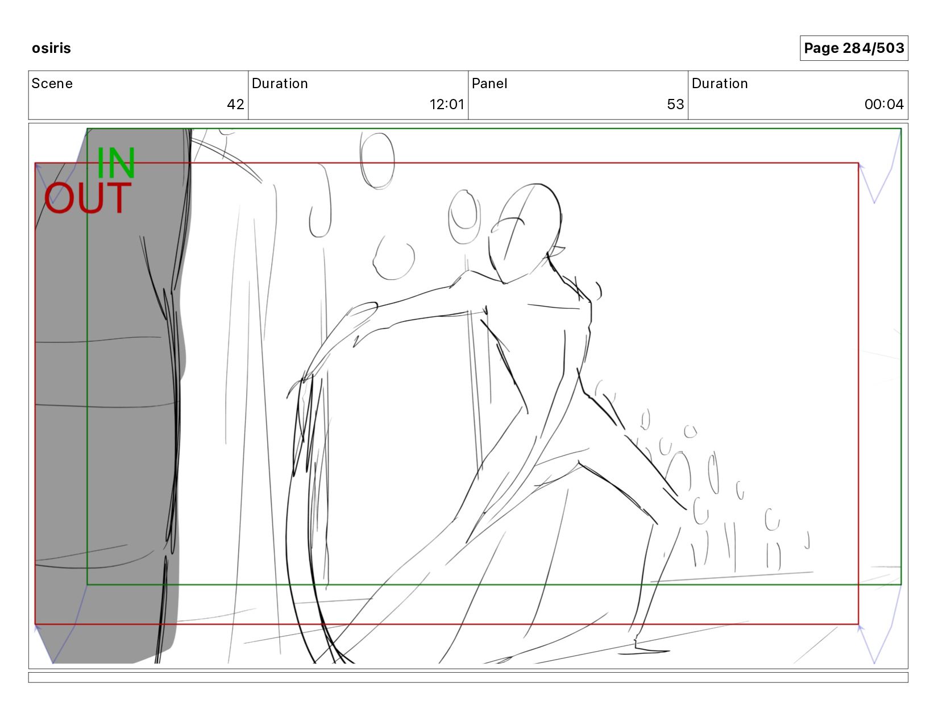938x725 pixels.
Task: Click the scene number value '42'
Action: click(x=235, y=104)
